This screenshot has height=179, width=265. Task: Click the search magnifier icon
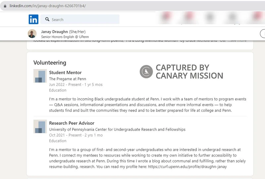(47, 19)
